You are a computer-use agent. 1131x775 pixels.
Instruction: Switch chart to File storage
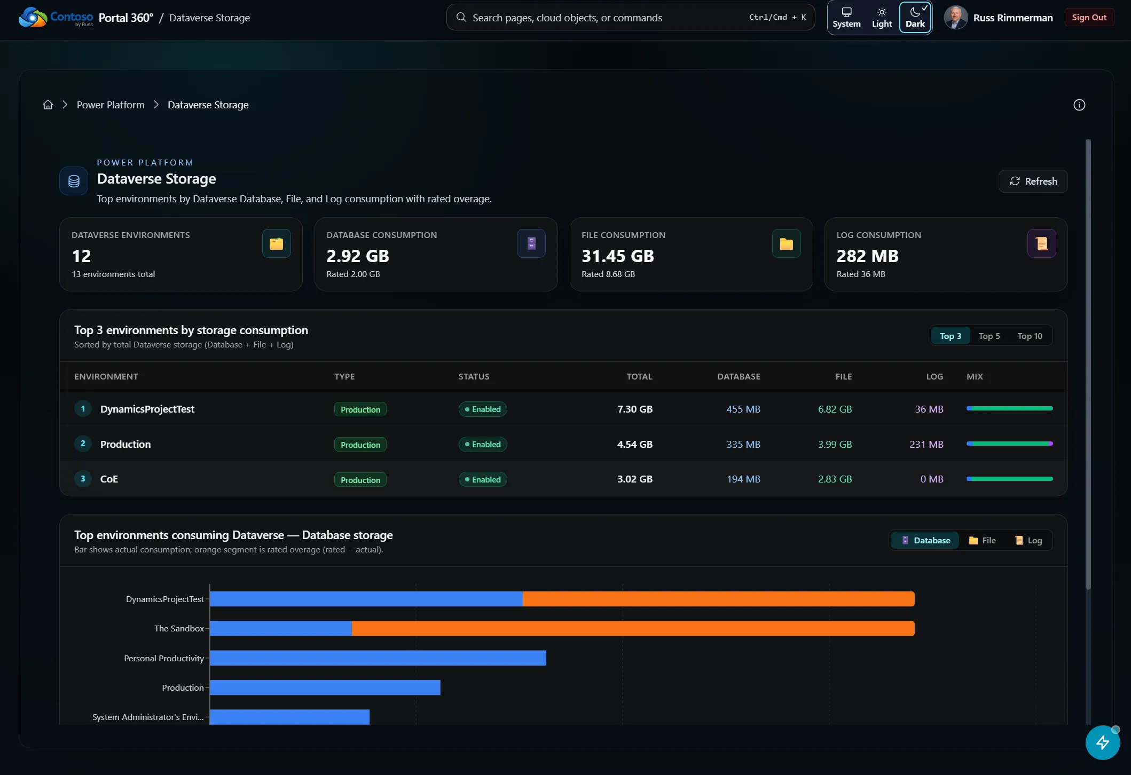click(x=982, y=540)
